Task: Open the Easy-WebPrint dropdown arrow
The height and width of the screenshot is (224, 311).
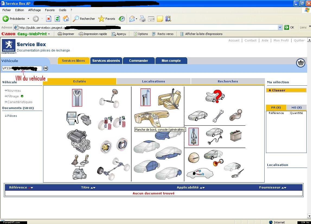Action: tap(49, 34)
